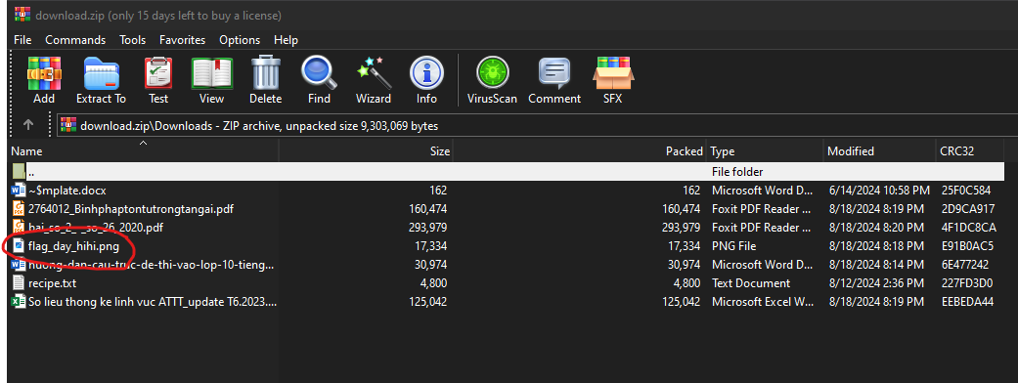The height and width of the screenshot is (383, 1018).
Task: Click the 'PNG File' type cell
Action: pos(733,246)
